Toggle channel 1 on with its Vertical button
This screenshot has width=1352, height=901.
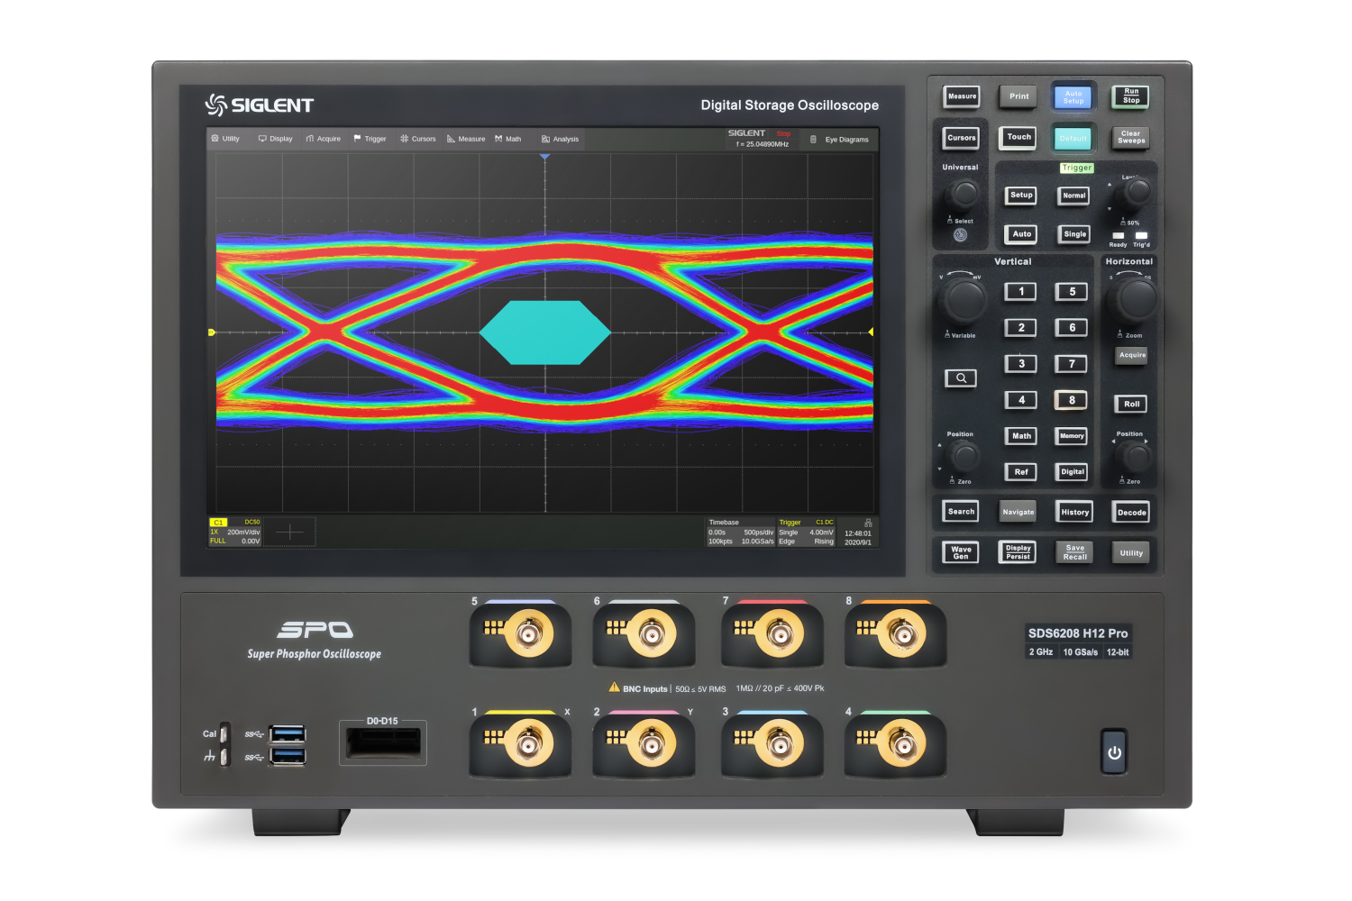pos(1020,290)
